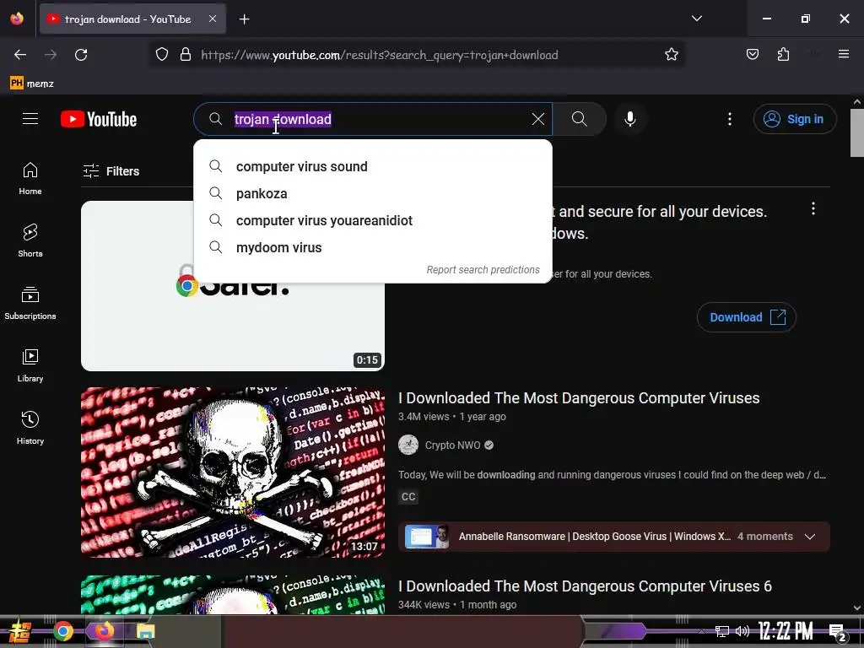Viewport: 864px width, 648px height.
Task: Open the Start menu on taskbar
Action: click(x=20, y=631)
